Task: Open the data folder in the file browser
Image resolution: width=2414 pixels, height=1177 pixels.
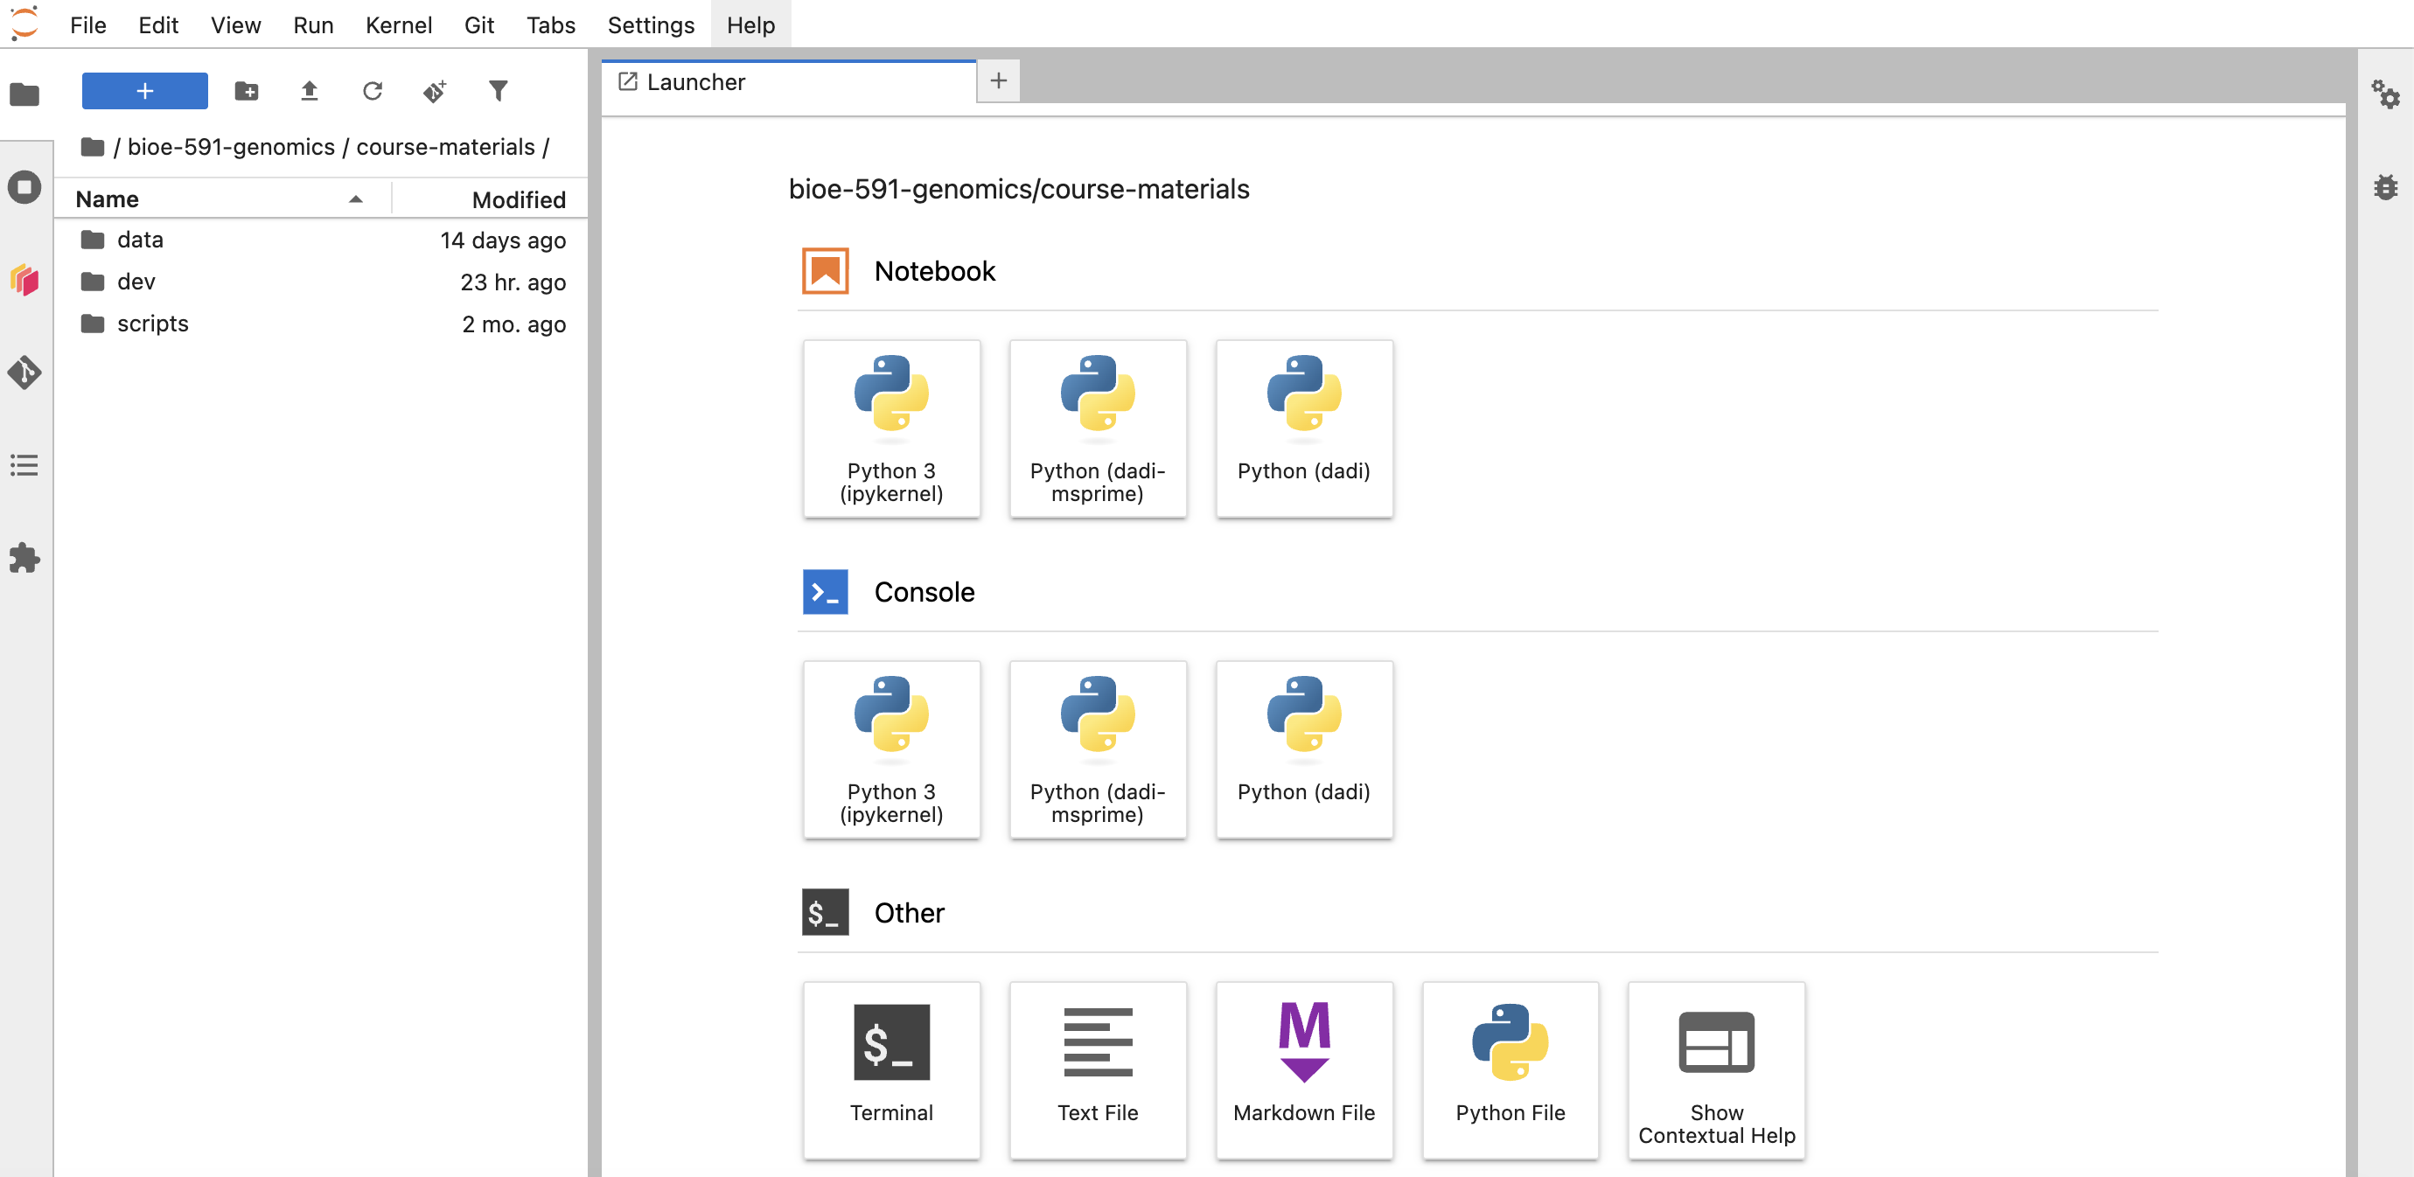Action: pos(140,239)
